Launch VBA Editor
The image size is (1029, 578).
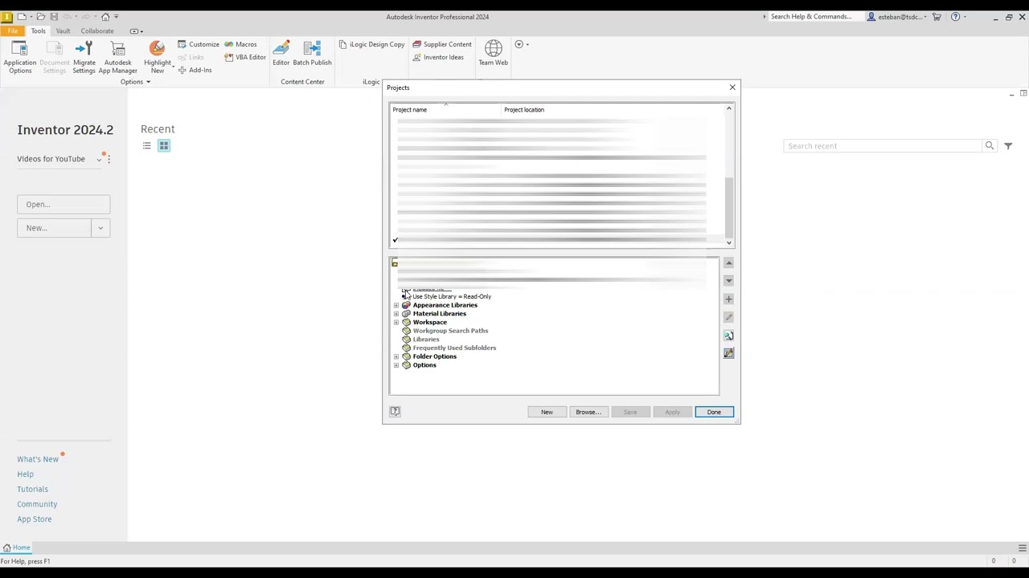tap(245, 57)
